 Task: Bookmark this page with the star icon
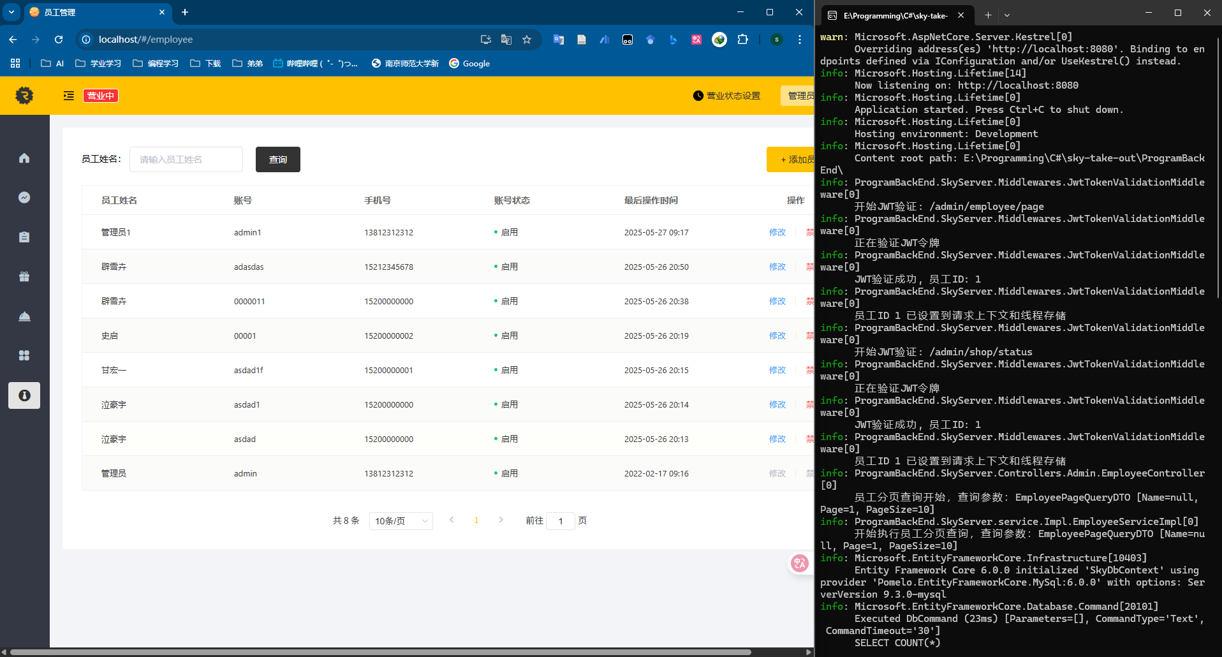527,40
